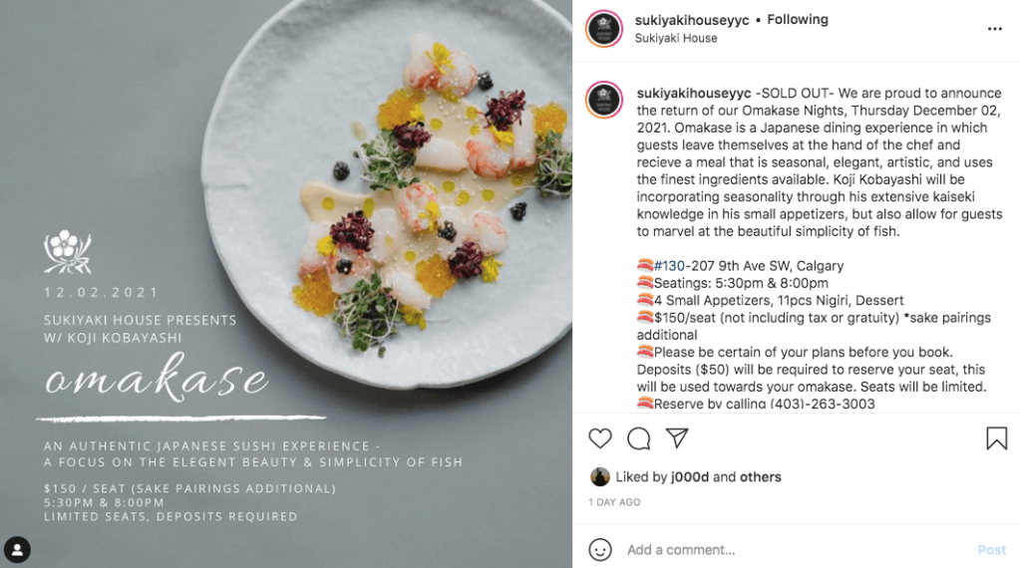
Task: Open the header sukiyakihouseyyc username link
Action: click(x=691, y=19)
